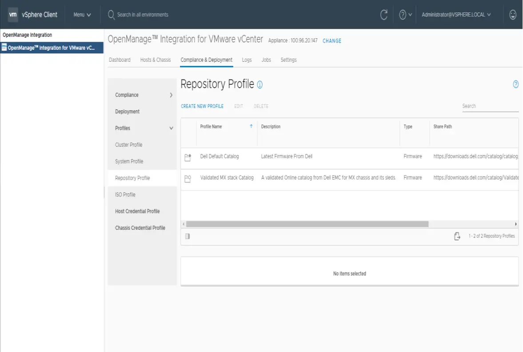Click the Dell Default Catalog name cell
Viewport: 523px width, 352px height.
220,156
